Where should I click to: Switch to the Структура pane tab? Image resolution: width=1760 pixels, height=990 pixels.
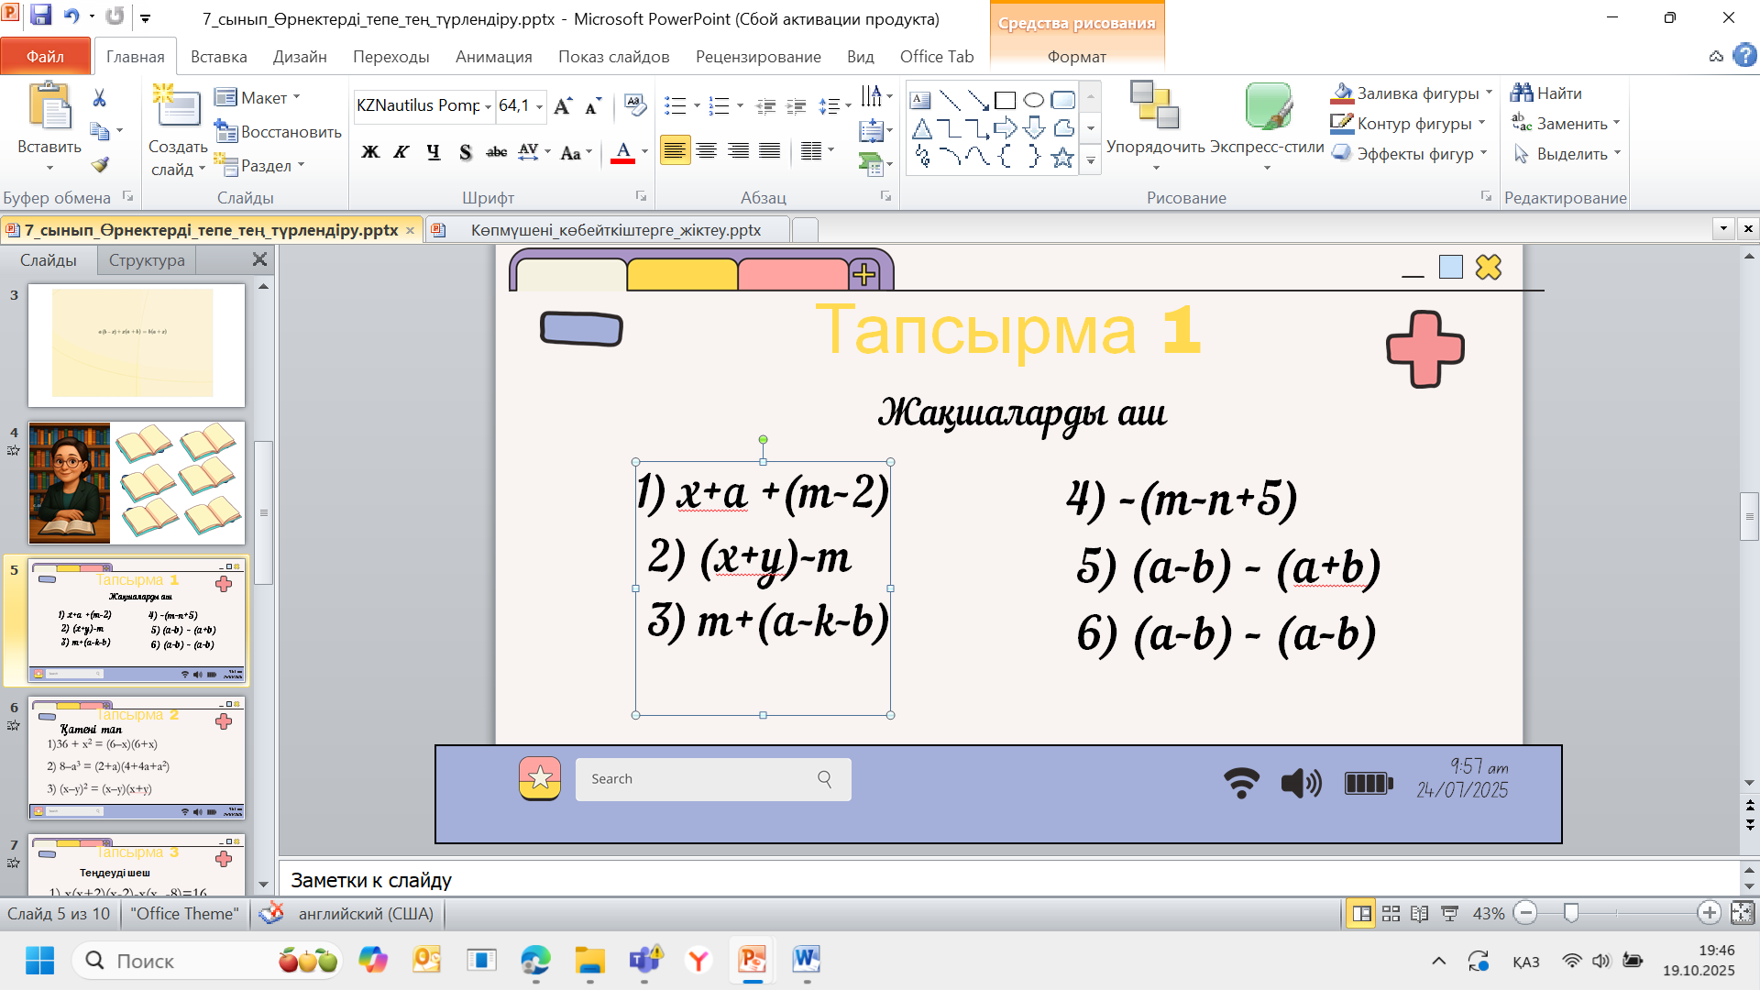pyautogui.click(x=147, y=260)
